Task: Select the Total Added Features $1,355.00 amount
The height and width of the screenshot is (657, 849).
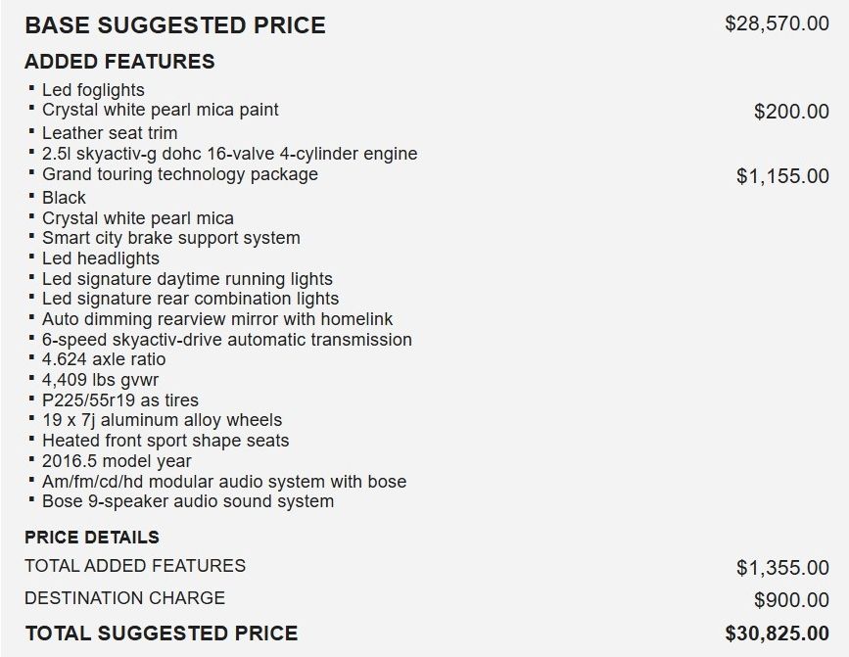Action: (783, 568)
